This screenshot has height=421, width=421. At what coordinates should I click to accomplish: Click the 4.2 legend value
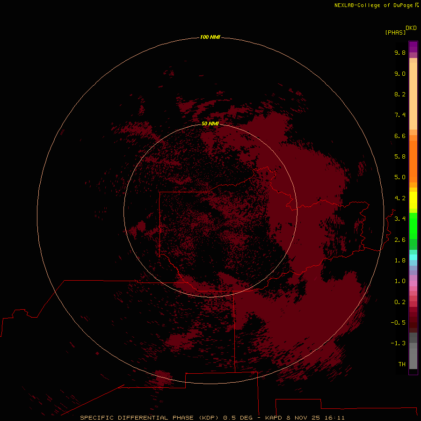point(400,198)
